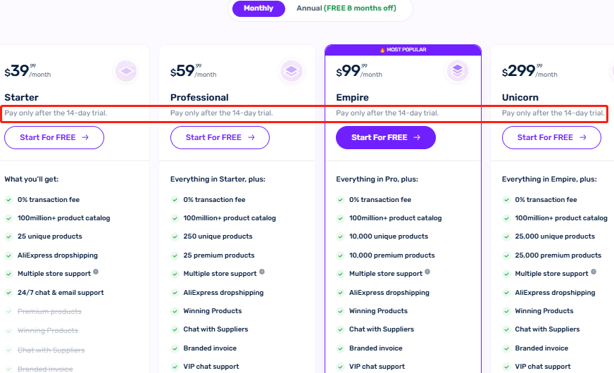The image size is (614, 373).
Task: Click the Professional plan stacked layers icon
Action: pos(291,71)
